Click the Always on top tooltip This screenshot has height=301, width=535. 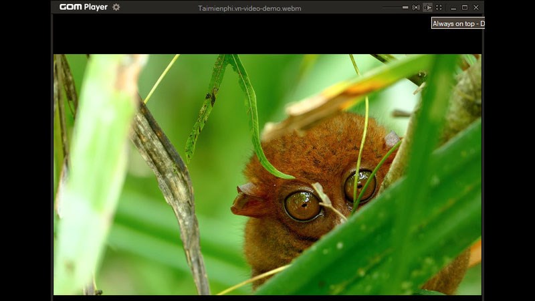coord(458,23)
